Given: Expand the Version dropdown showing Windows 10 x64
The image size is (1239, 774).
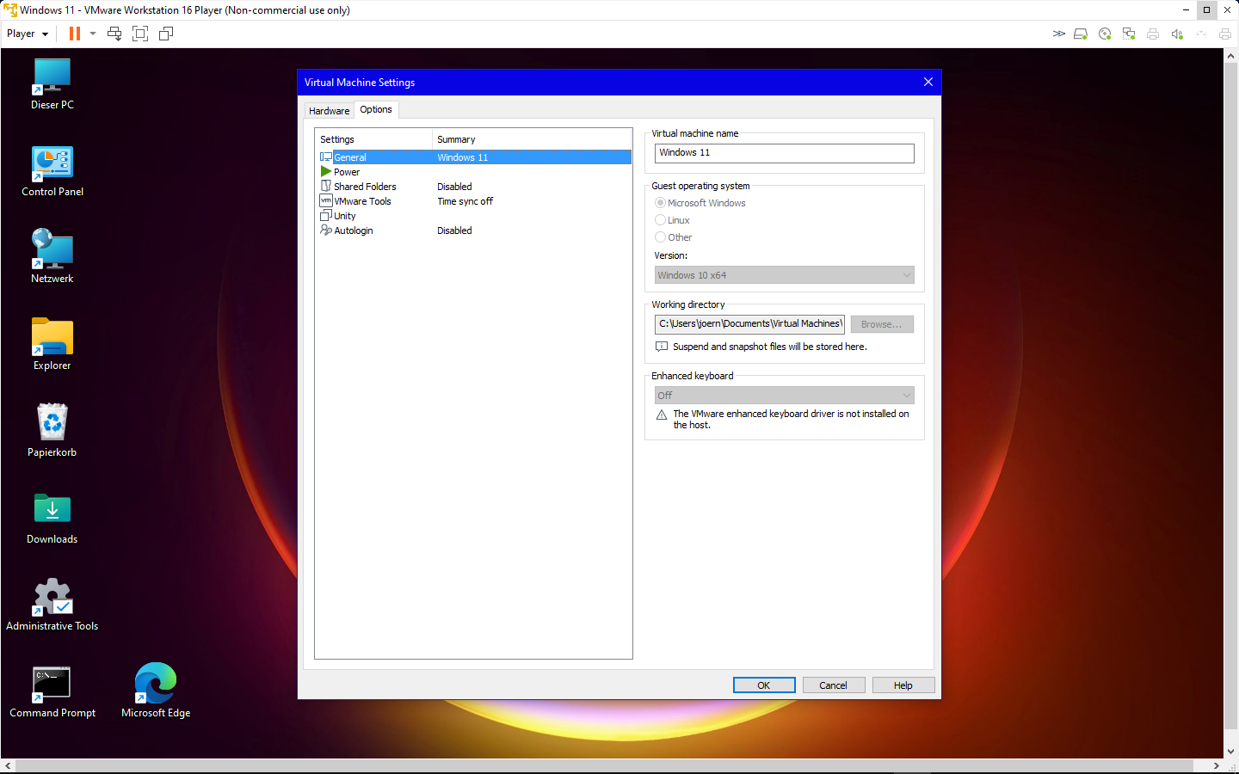Looking at the screenshot, I should coord(784,275).
